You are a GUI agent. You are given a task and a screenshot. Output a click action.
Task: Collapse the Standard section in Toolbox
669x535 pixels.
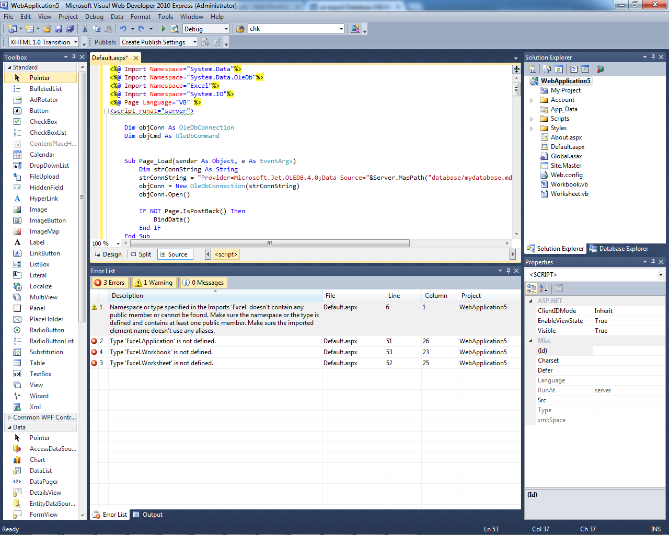point(9,67)
